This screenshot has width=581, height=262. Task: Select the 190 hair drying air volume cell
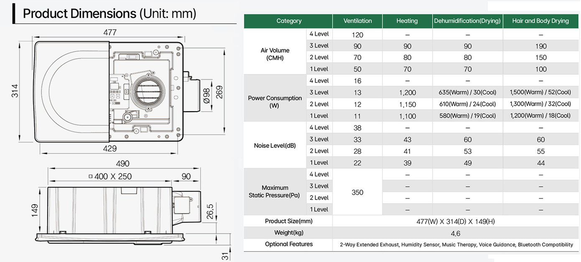tap(541, 46)
